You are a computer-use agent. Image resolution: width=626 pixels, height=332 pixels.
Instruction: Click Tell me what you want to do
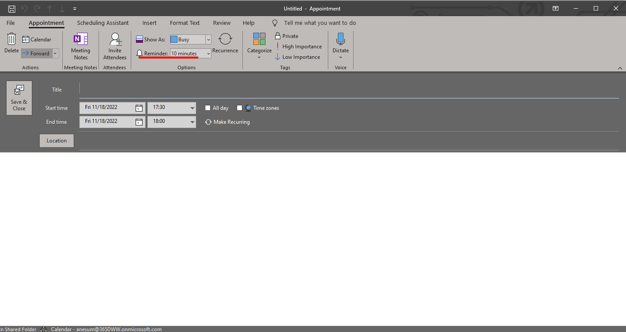coord(320,23)
